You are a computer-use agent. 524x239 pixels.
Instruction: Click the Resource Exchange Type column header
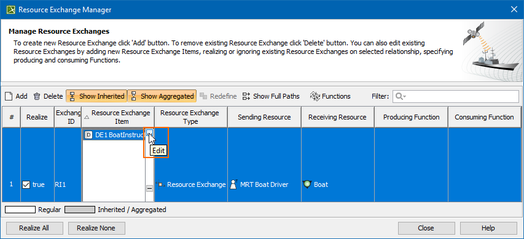point(191,117)
